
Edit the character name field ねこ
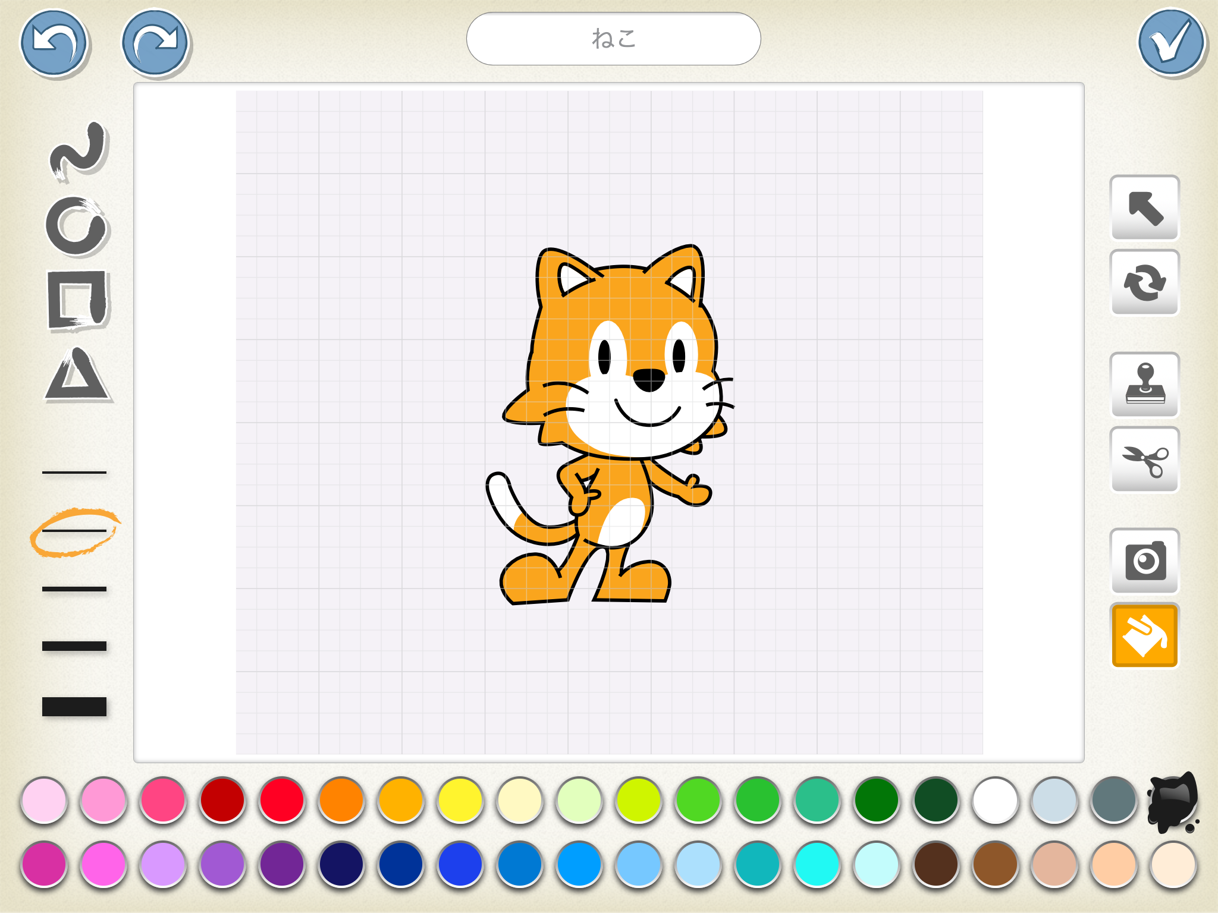pos(614,39)
